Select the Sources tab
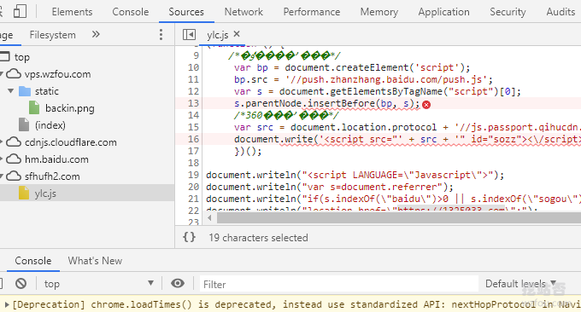Image resolution: width=581 pixels, height=312 pixels. click(x=186, y=12)
